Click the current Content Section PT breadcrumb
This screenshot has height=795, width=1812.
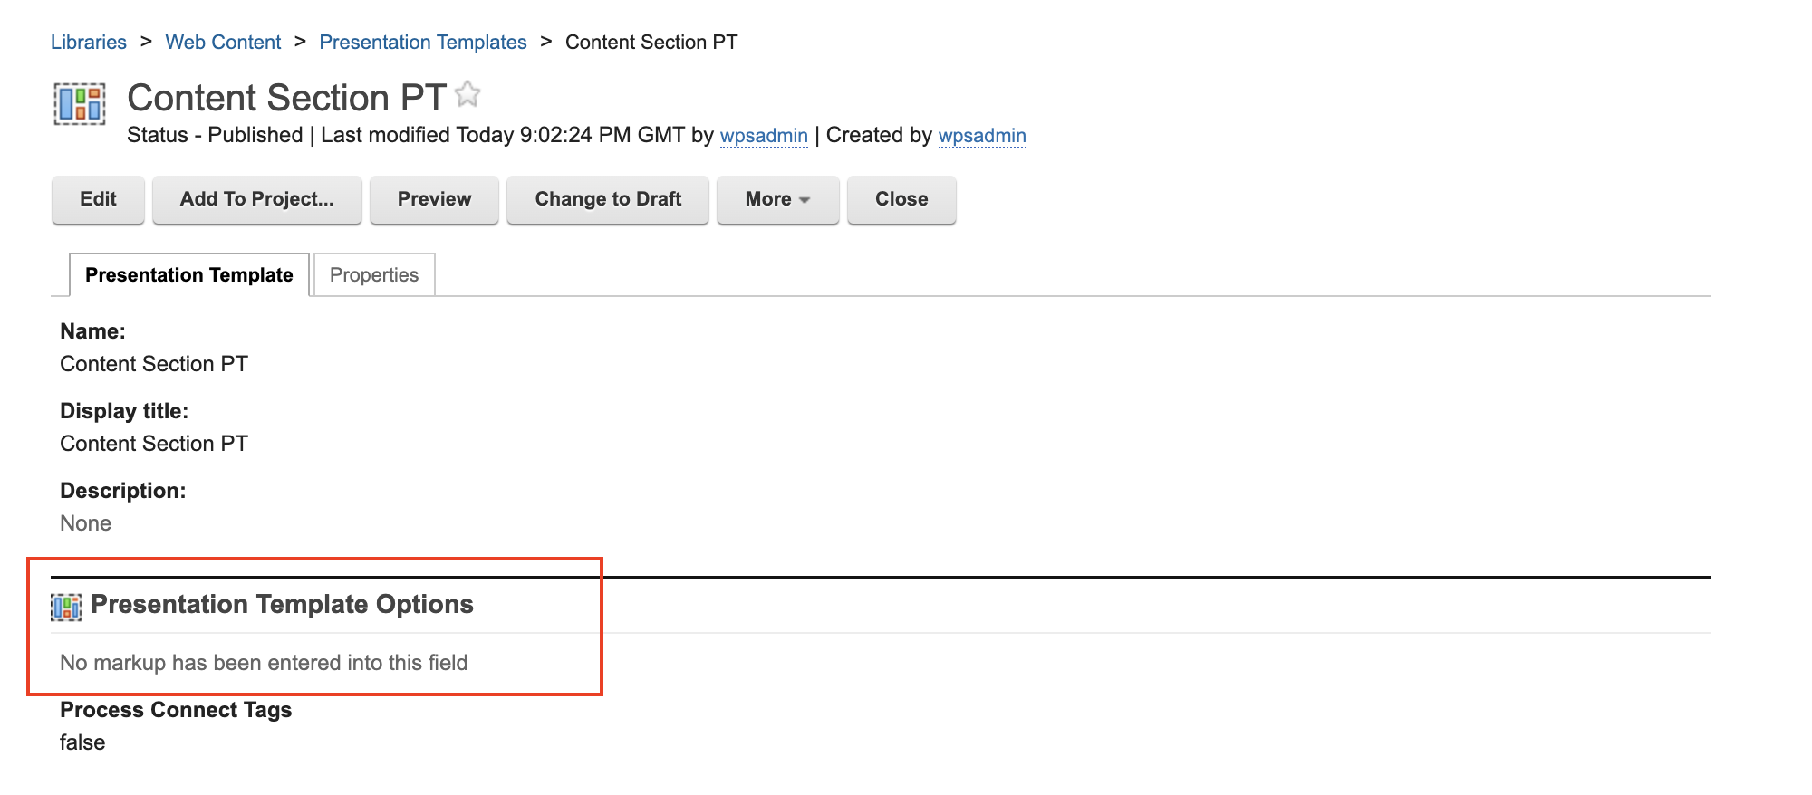651,43
